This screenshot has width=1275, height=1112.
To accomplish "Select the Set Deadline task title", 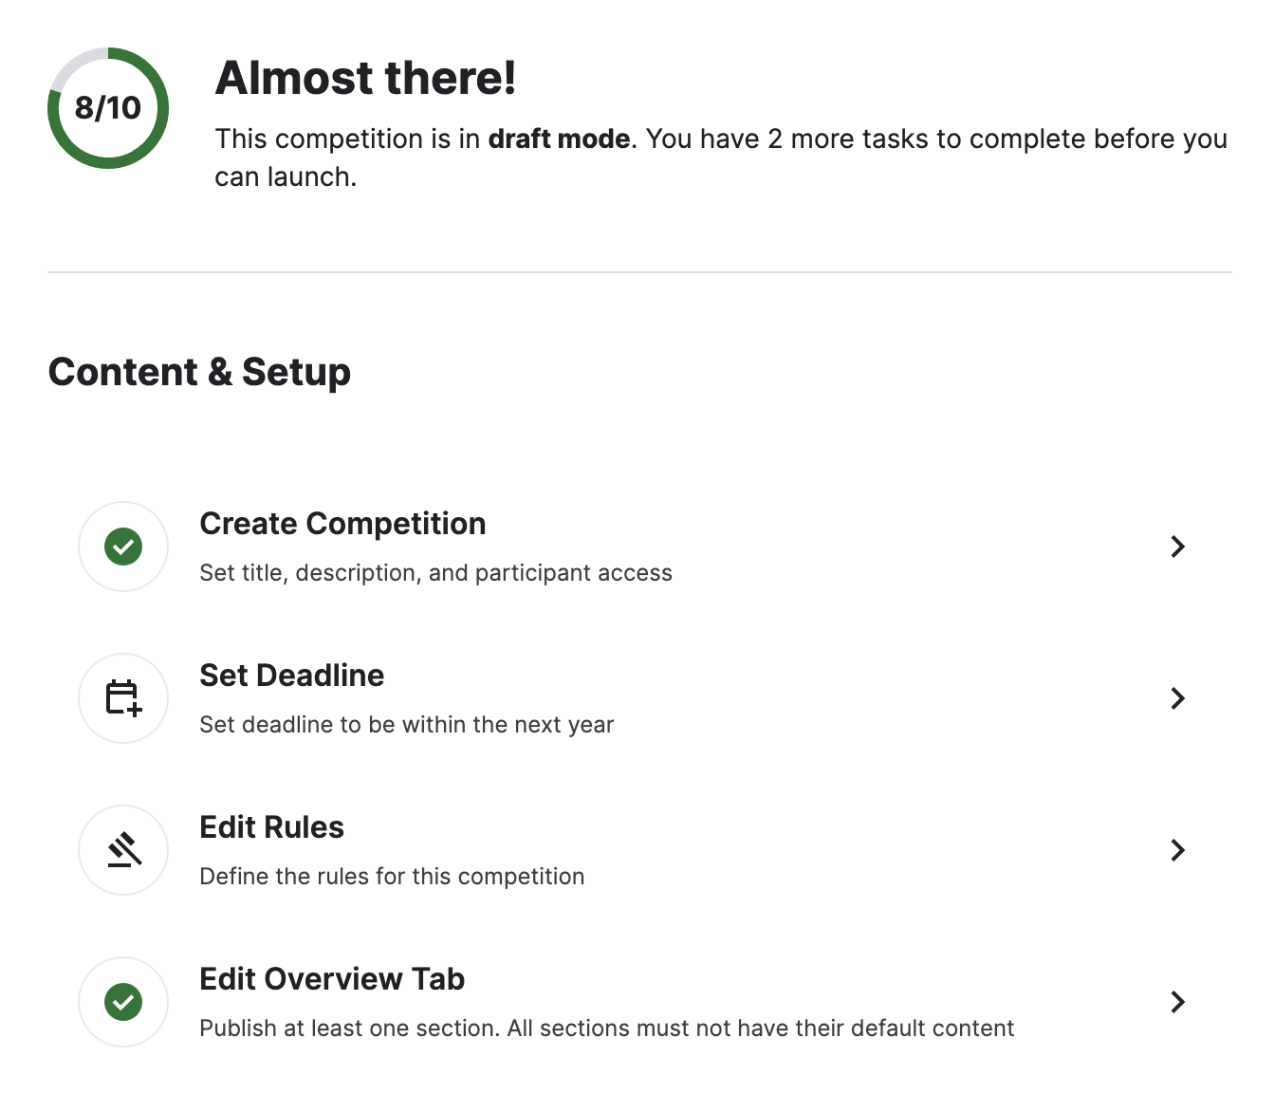I will [291, 676].
